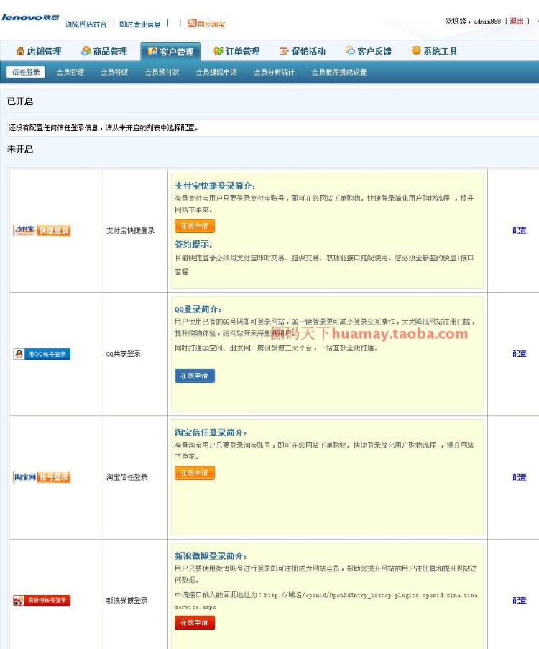Viewport: 539px width, 649px height.
Task: Click 在线申请 under 新浪微博登录简介
Action: tap(195, 622)
